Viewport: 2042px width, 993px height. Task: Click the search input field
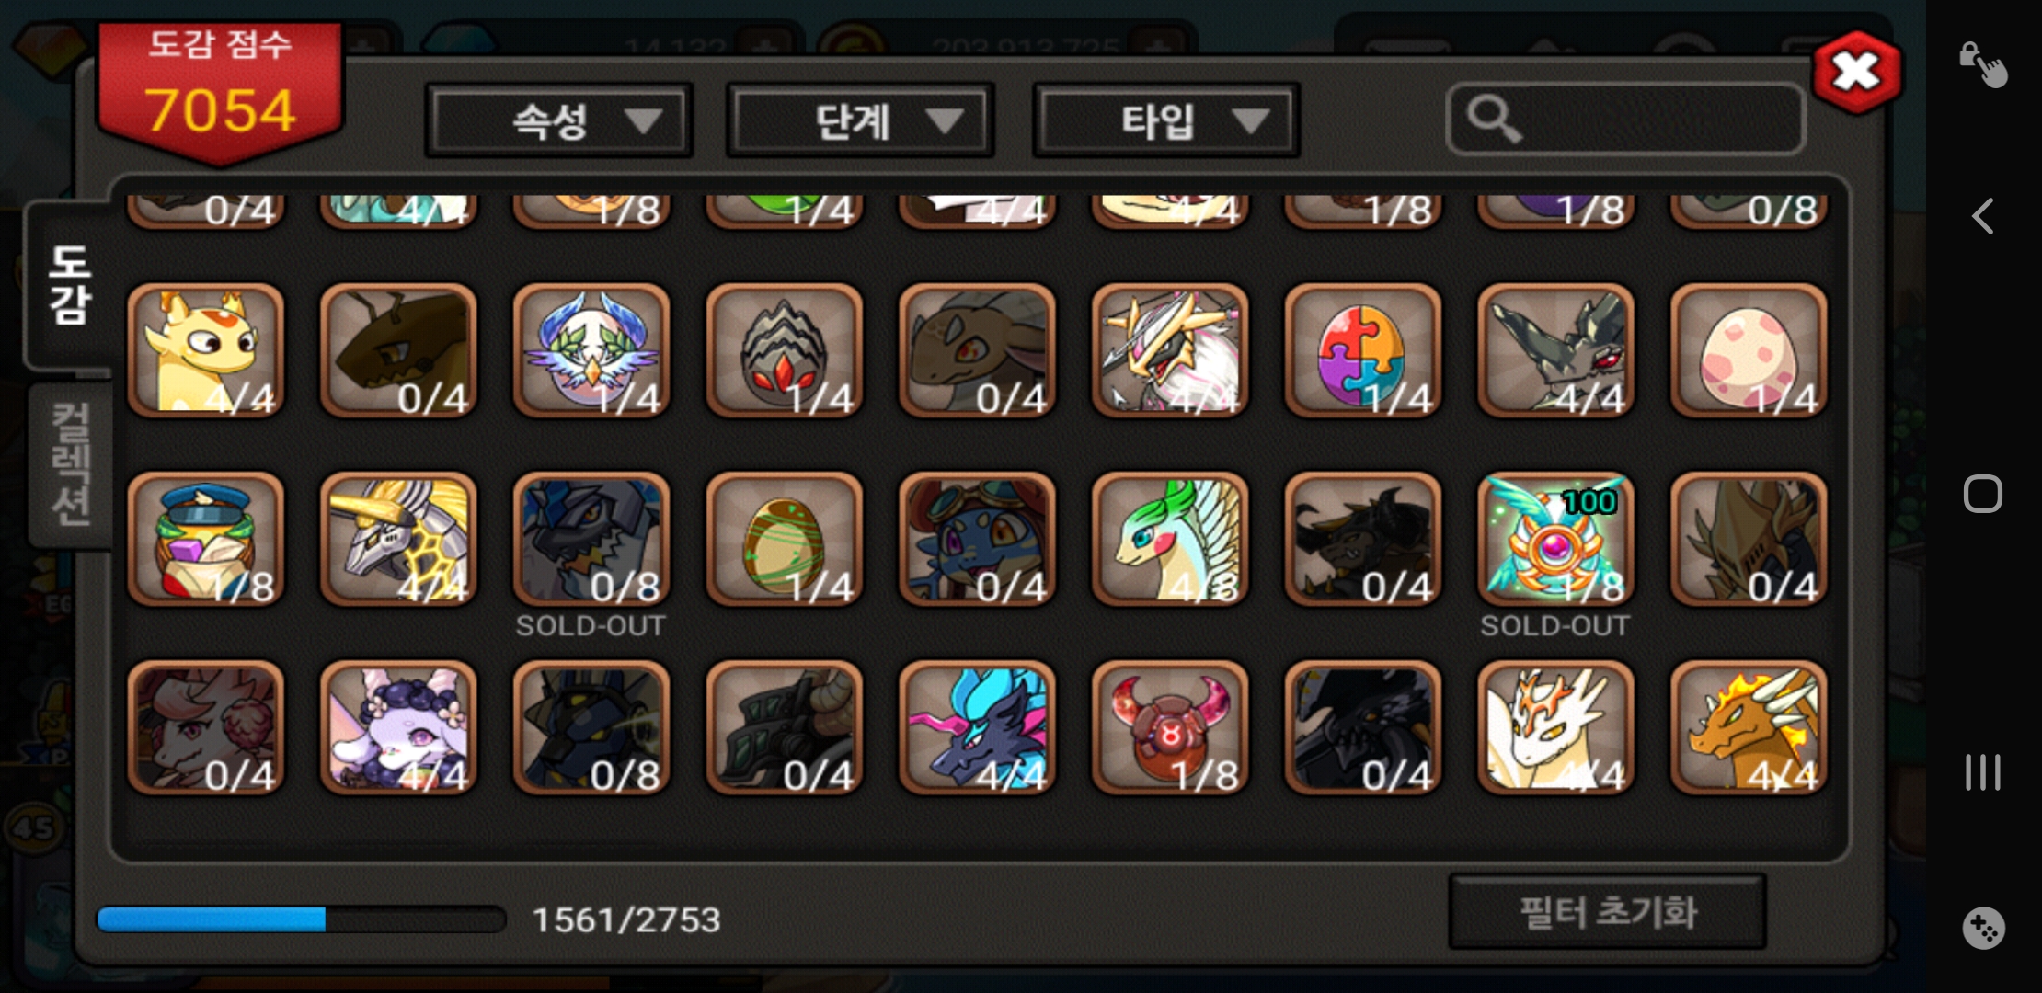click(x=1625, y=119)
